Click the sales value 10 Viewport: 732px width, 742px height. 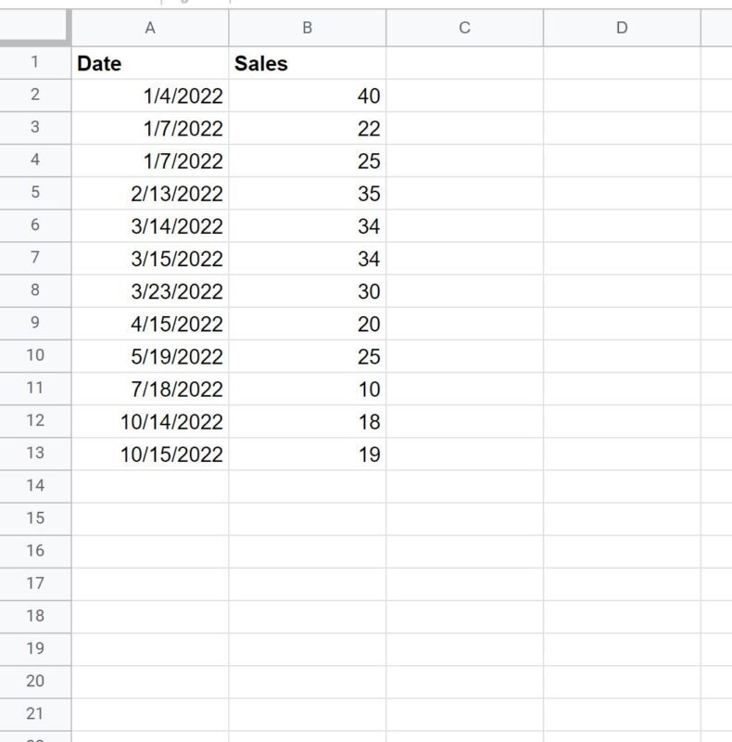307,390
